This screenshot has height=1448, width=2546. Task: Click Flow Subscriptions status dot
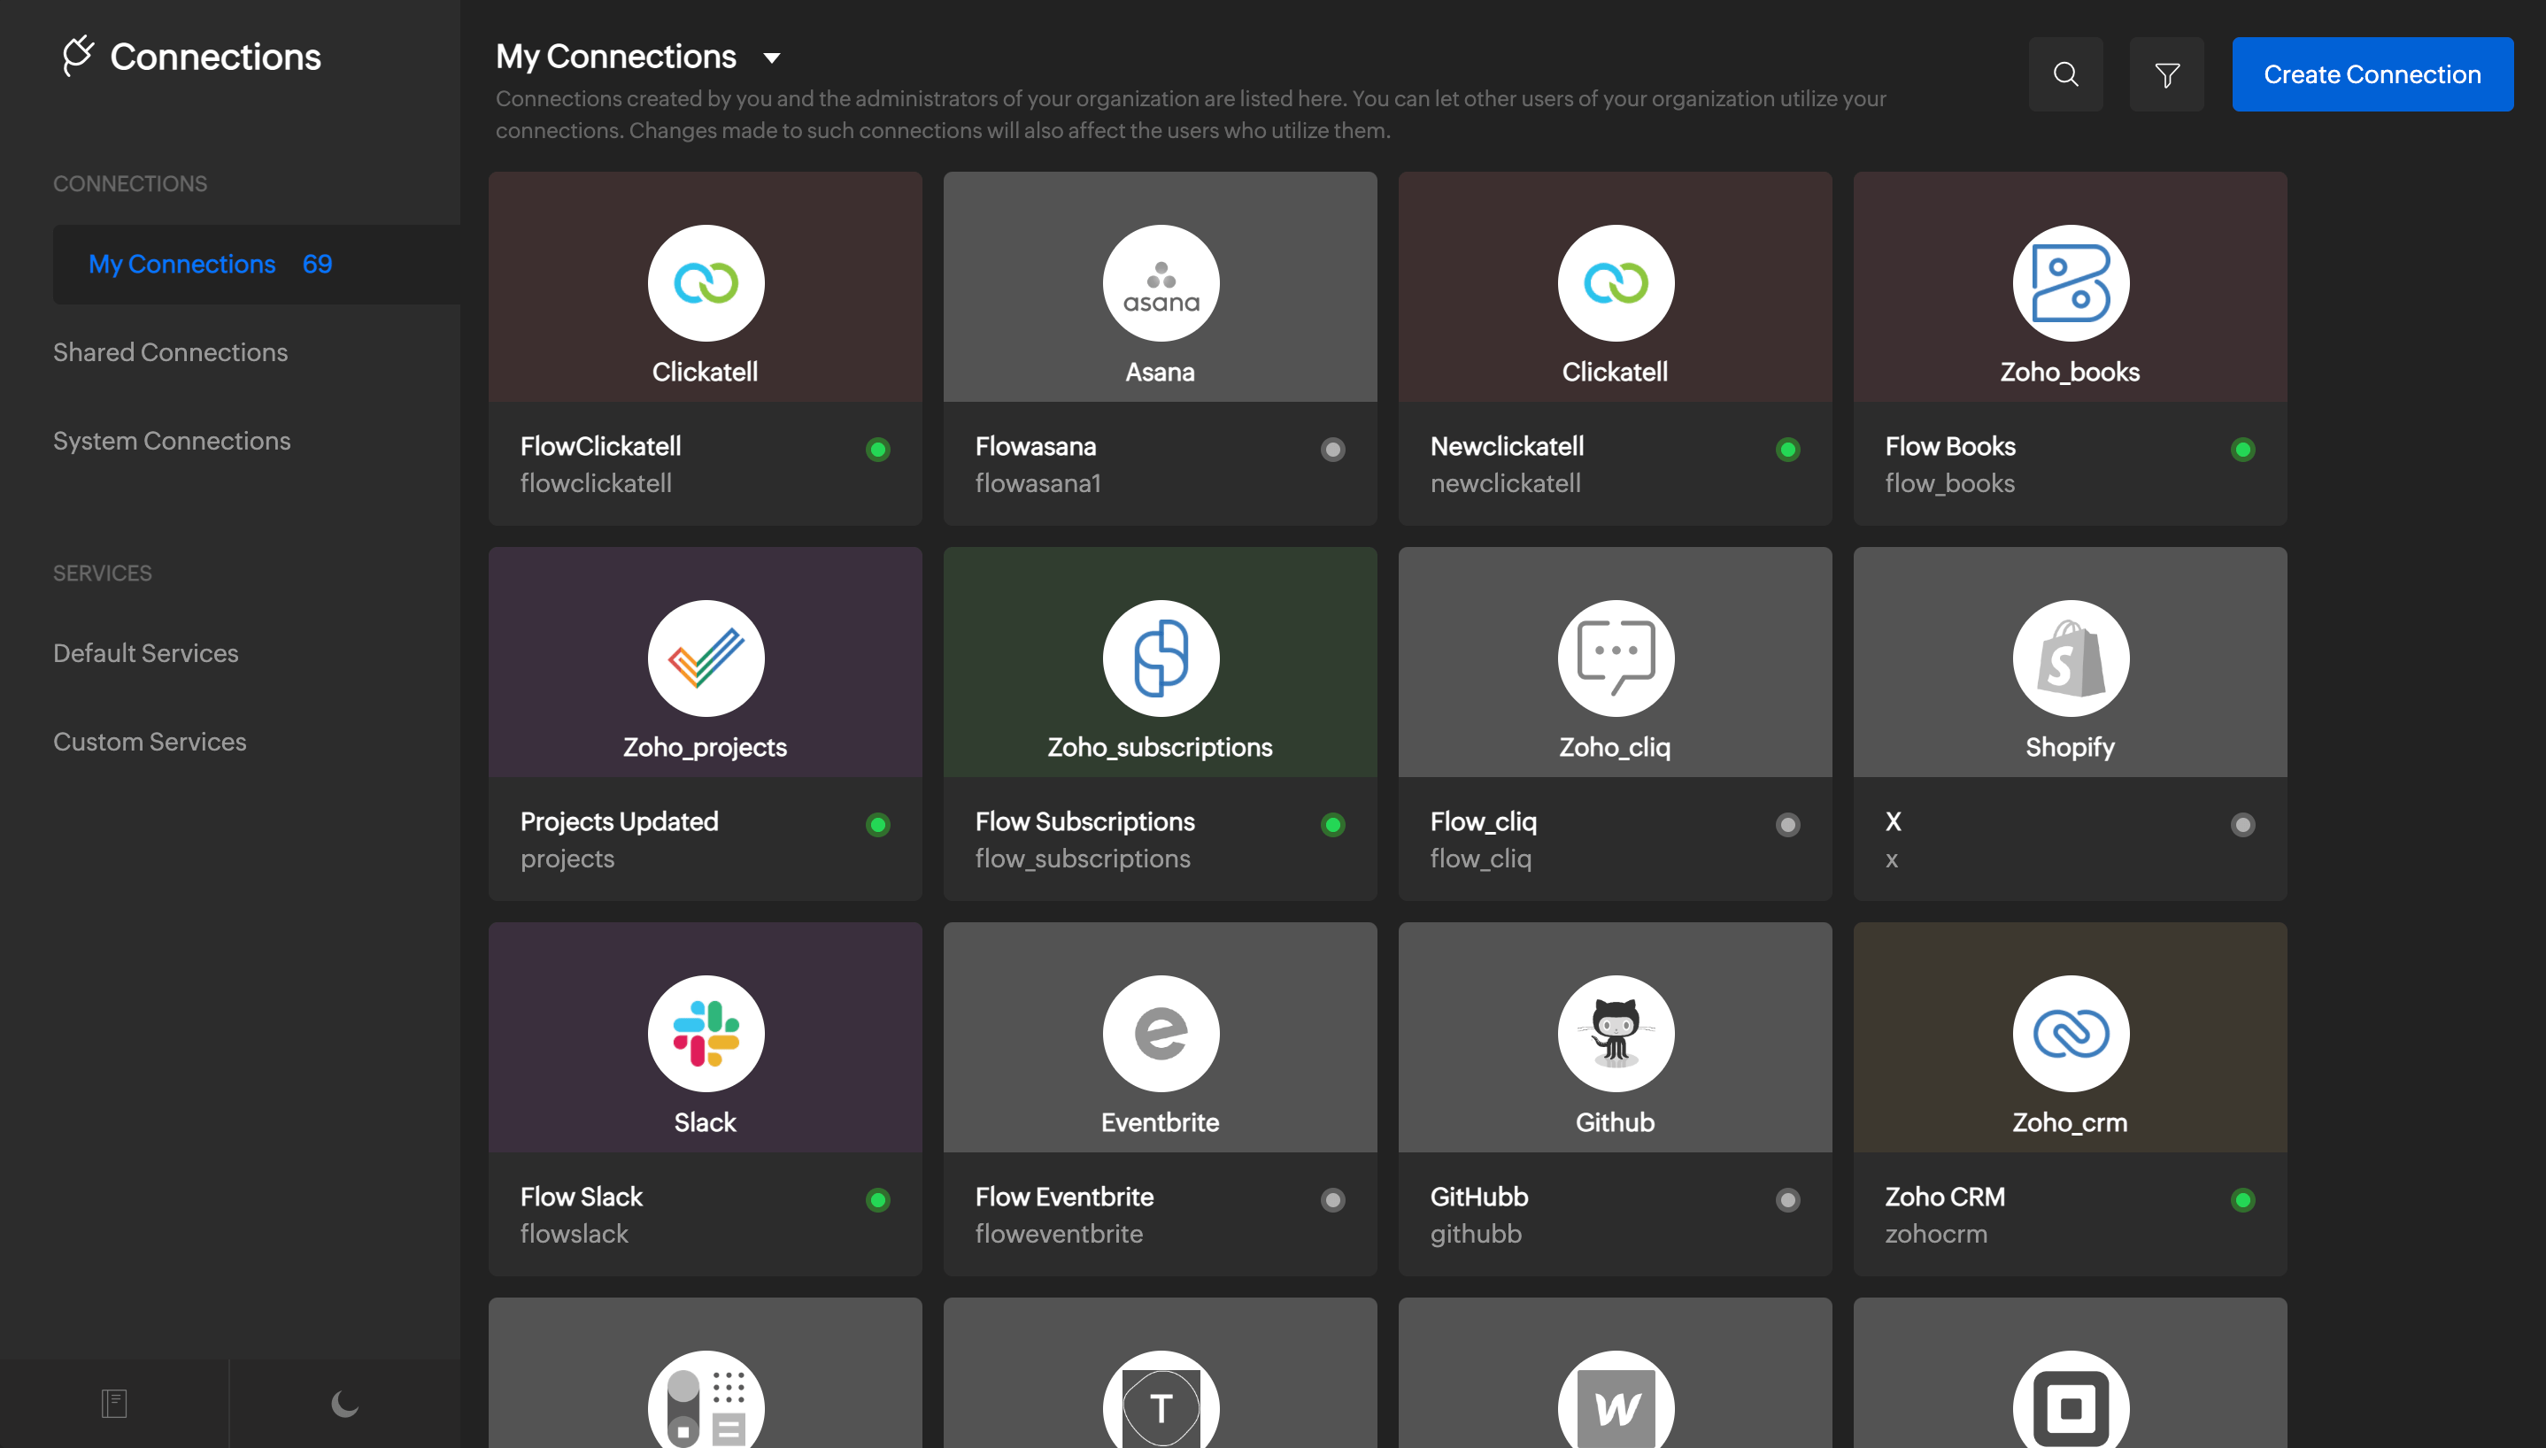coord(1332,824)
